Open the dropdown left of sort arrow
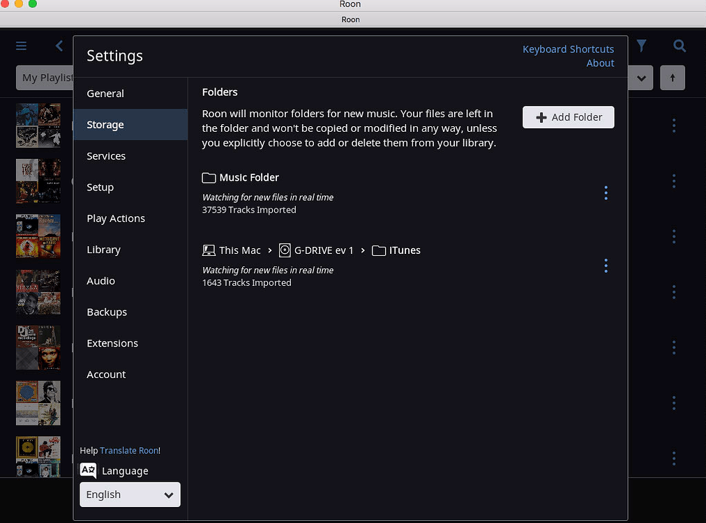 641,78
